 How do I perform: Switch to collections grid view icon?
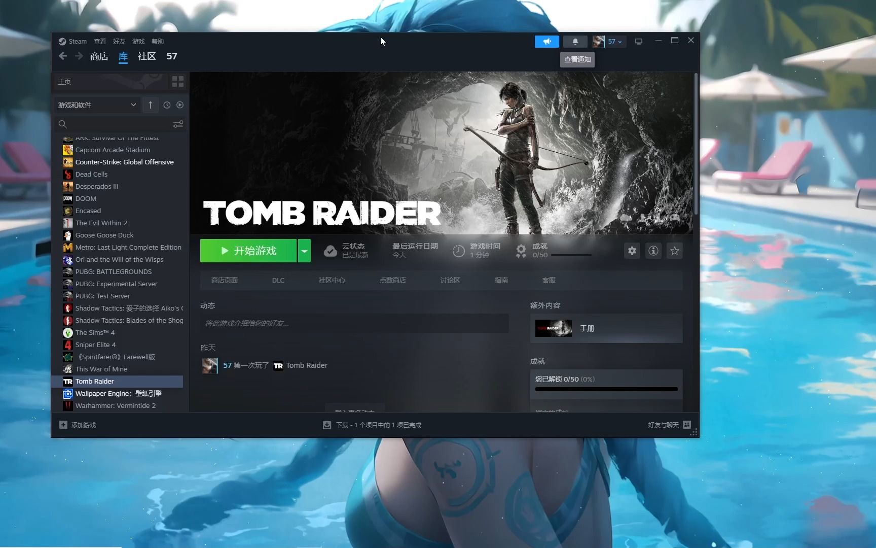(178, 82)
